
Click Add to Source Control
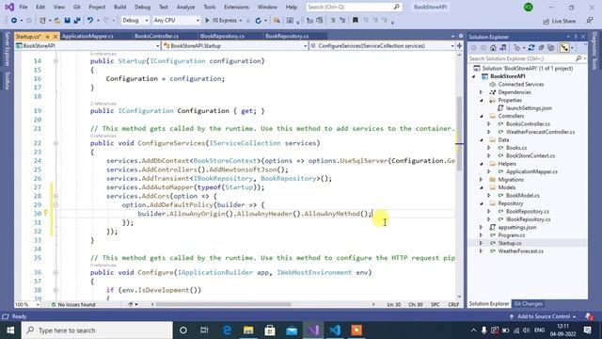(x=544, y=316)
